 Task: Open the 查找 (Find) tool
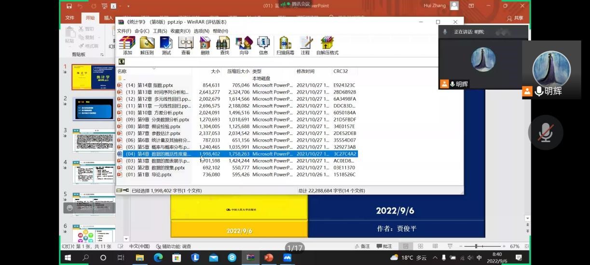pyautogui.click(x=224, y=45)
